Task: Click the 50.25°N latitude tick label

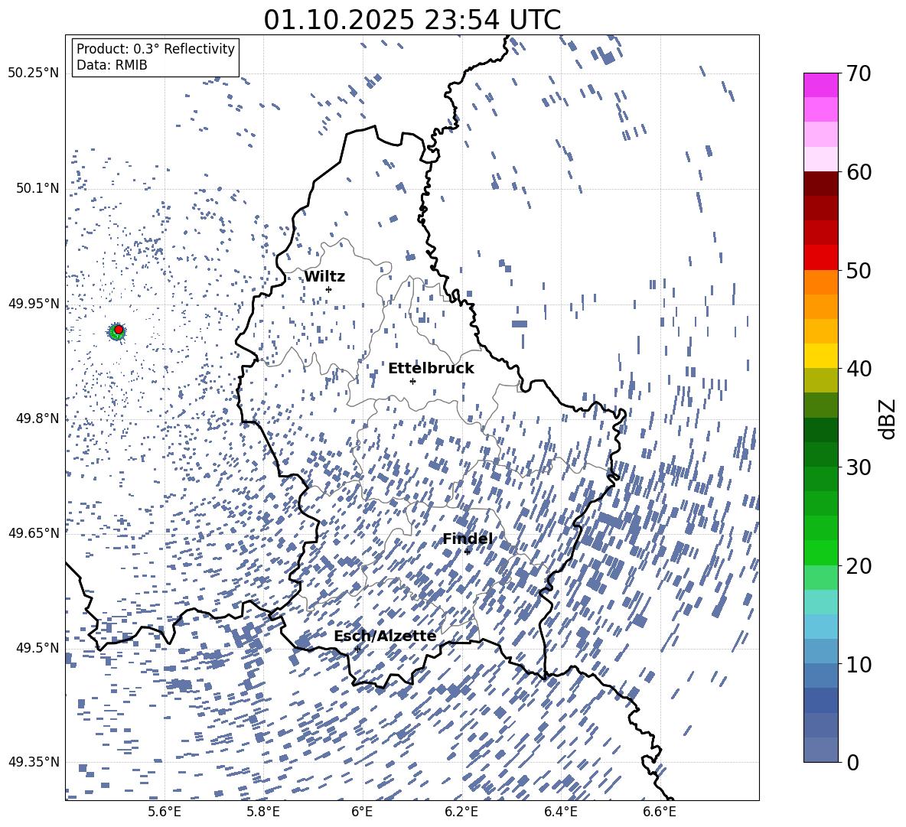Action: pos(34,73)
